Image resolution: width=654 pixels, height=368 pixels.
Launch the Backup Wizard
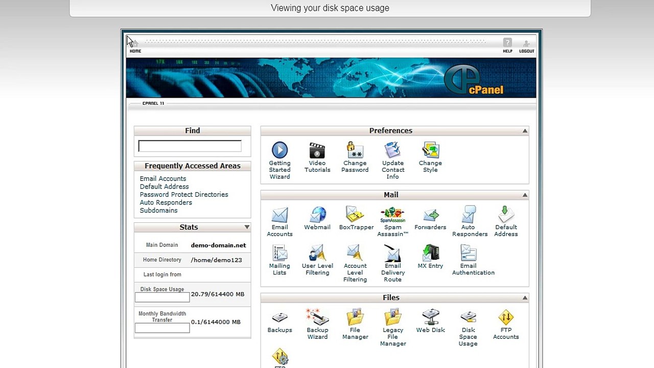click(x=317, y=324)
